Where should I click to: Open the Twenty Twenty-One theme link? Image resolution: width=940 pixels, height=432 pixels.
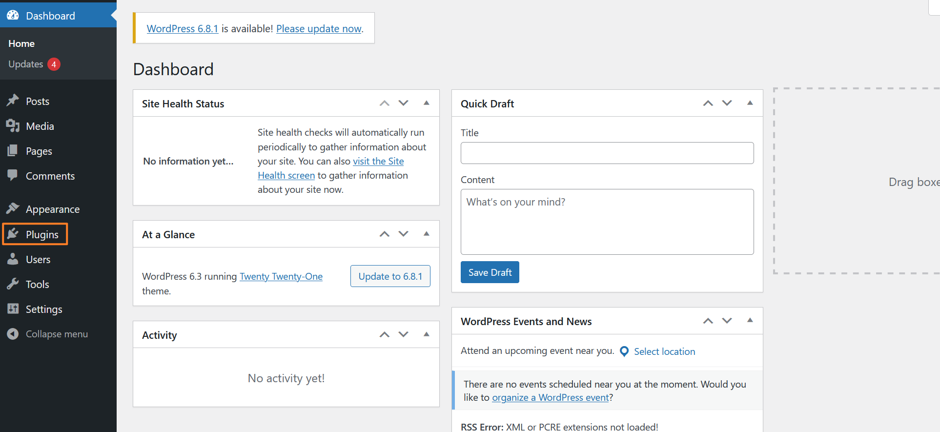[x=281, y=276]
